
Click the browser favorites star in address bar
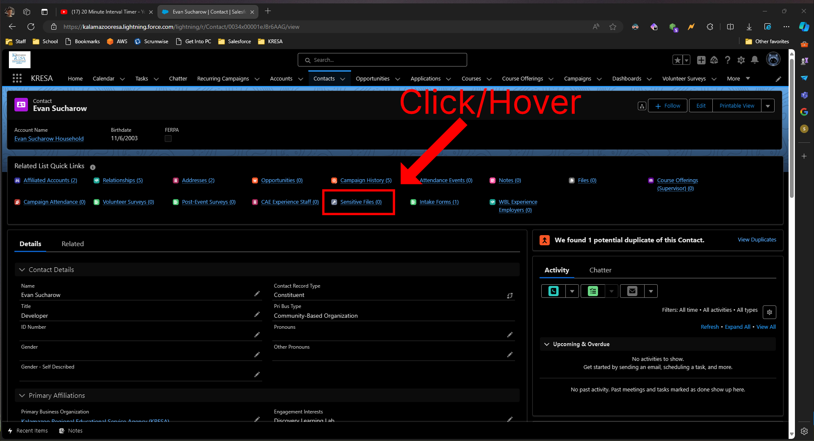[613, 27]
